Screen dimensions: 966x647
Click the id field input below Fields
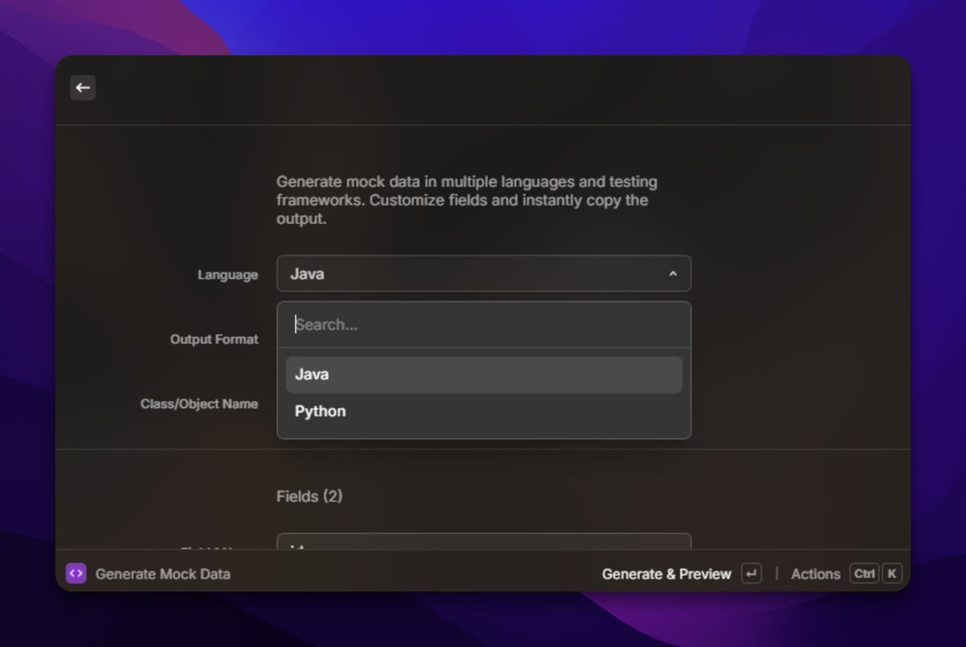pos(483,545)
